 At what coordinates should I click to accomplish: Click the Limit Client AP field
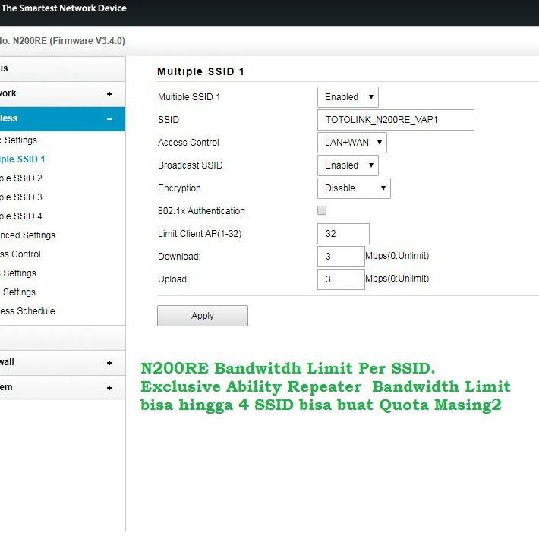[343, 234]
